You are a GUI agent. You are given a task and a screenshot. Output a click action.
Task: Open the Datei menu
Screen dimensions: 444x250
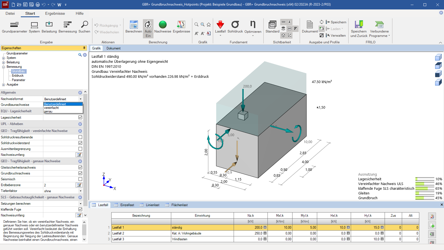coord(10,13)
